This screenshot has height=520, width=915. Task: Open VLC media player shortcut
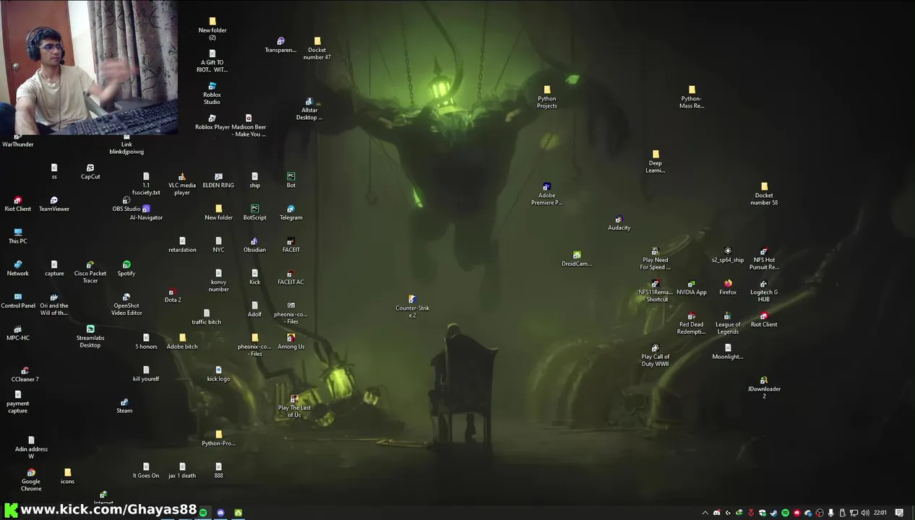tap(182, 184)
